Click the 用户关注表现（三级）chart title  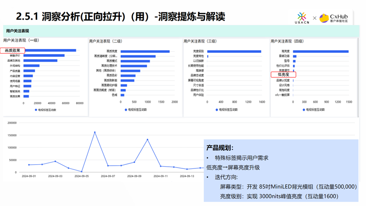coord(200,41)
